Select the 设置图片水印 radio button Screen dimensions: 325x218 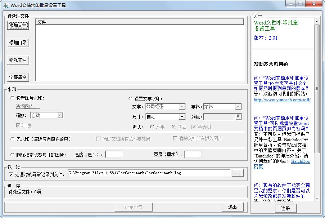click(x=13, y=98)
